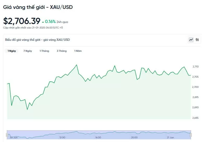The image size is (202, 142).
Task: Click the 0.16% price change text
Action: tap(50, 22)
